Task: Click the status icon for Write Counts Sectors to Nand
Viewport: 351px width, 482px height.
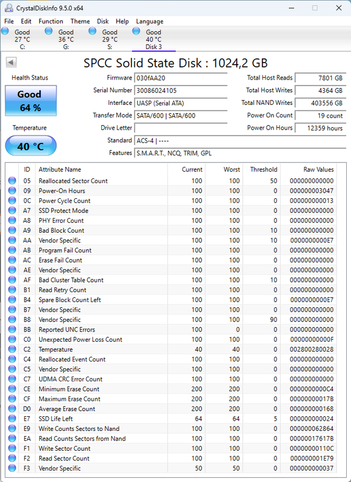Action: (x=12, y=428)
